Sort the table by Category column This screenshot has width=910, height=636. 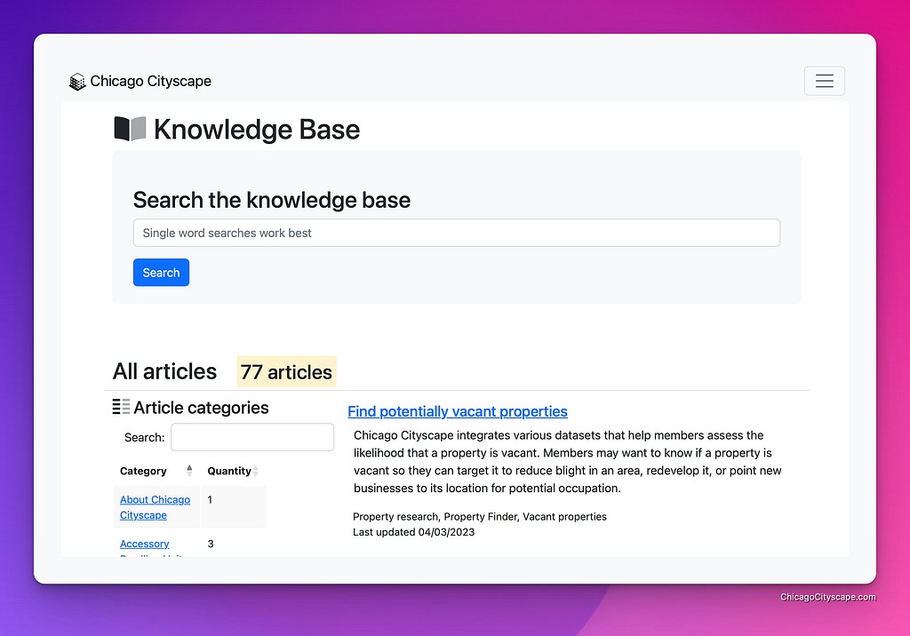[x=156, y=471]
